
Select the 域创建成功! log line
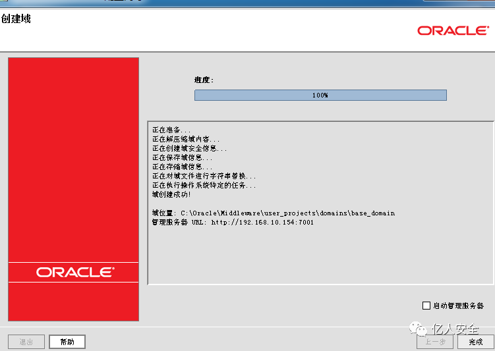point(171,194)
